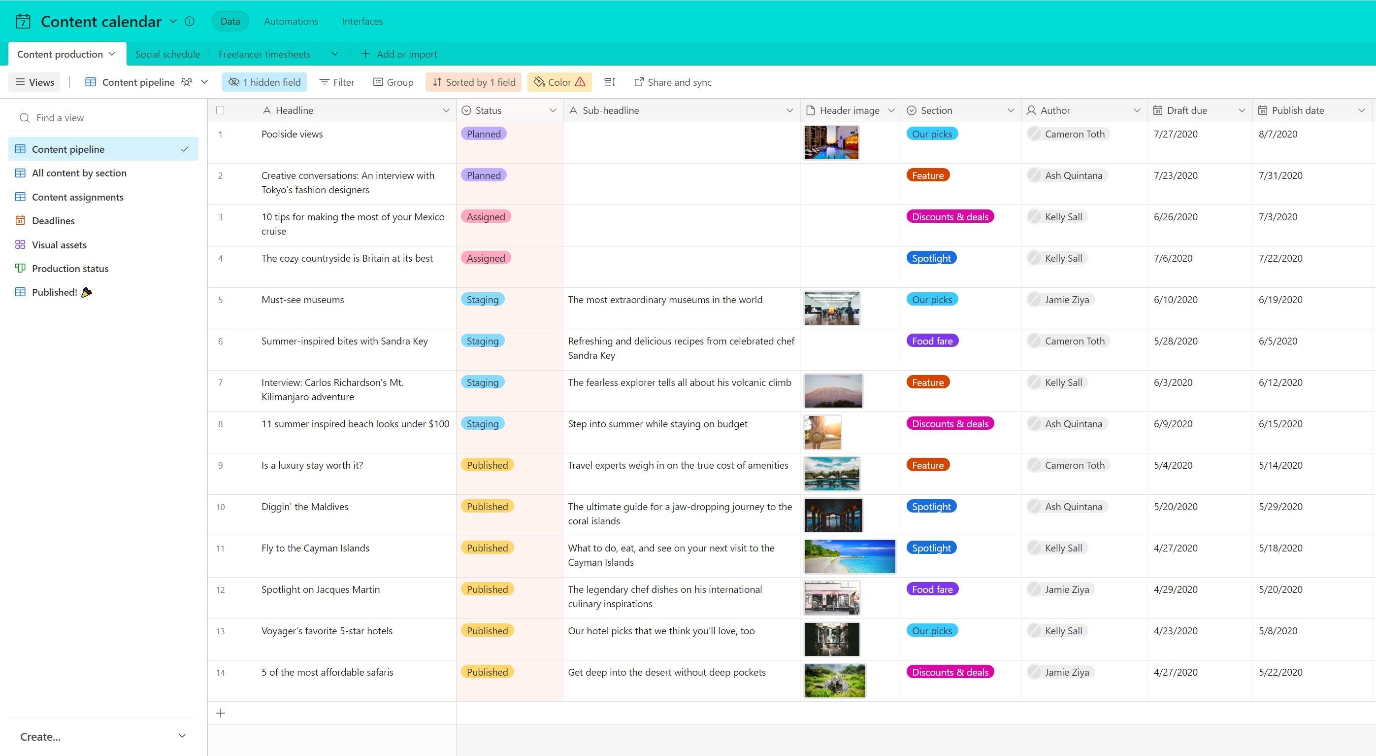The width and height of the screenshot is (1376, 756).
Task: Click the Published! grid view icon
Action: (x=20, y=292)
